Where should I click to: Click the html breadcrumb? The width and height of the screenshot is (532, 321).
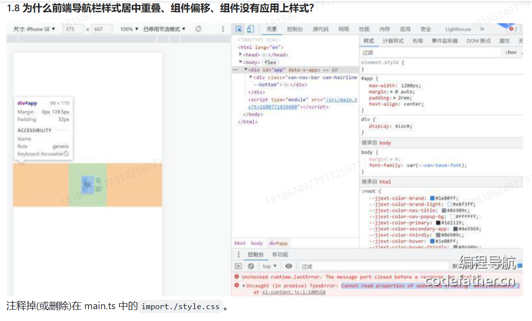pos(240,243)
